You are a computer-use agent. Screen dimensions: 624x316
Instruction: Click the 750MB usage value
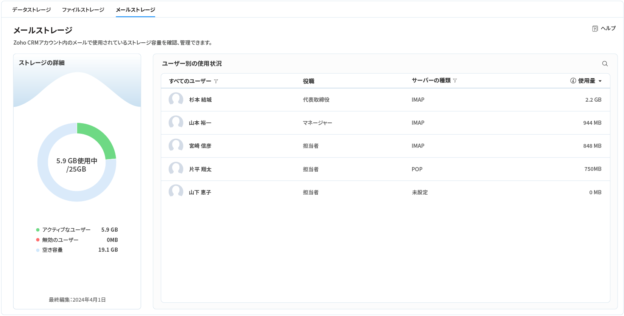(x=593, y=169)
